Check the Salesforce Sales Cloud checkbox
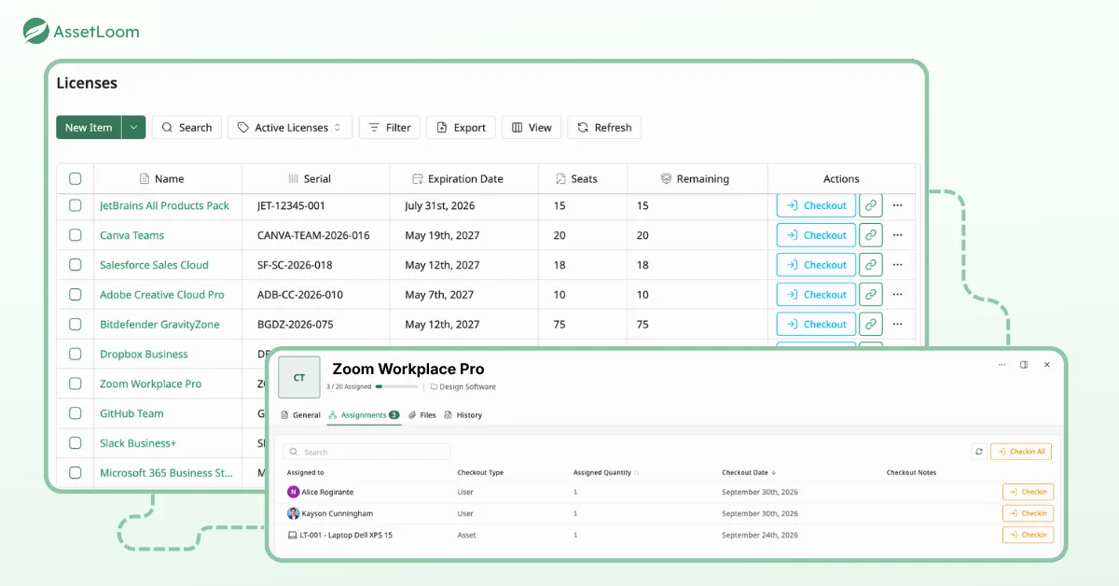Image resolution: width=1119 pixels, height=586 pixels. point(76,265)
